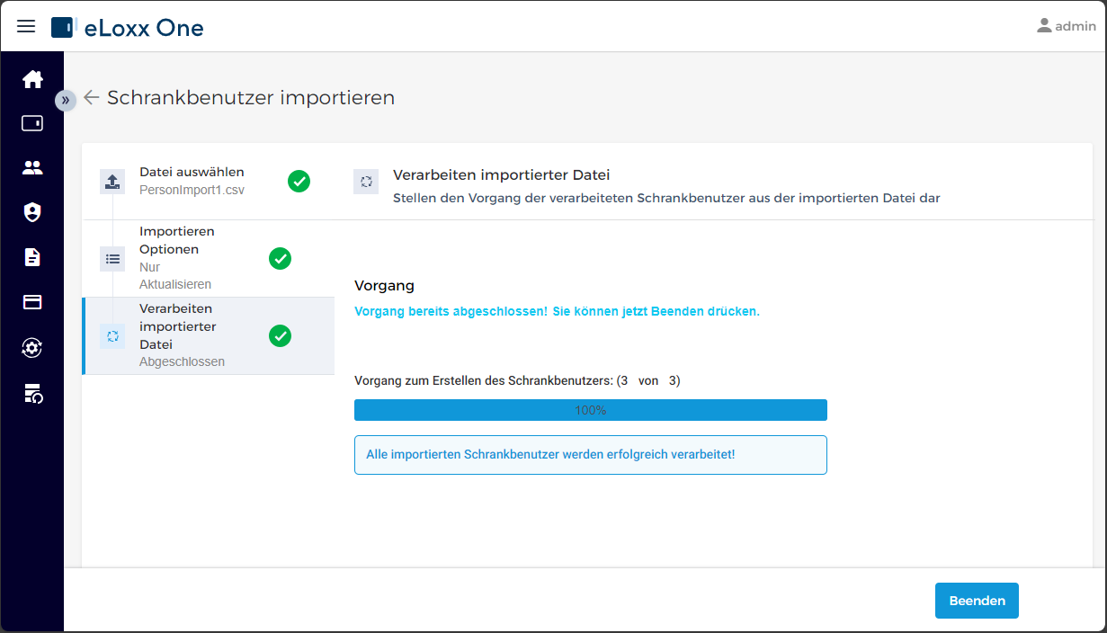The width and height of the screenshot is (1107, 633).
Task: Click the Schrankbenutzer importieren page title
Action: 251,97
